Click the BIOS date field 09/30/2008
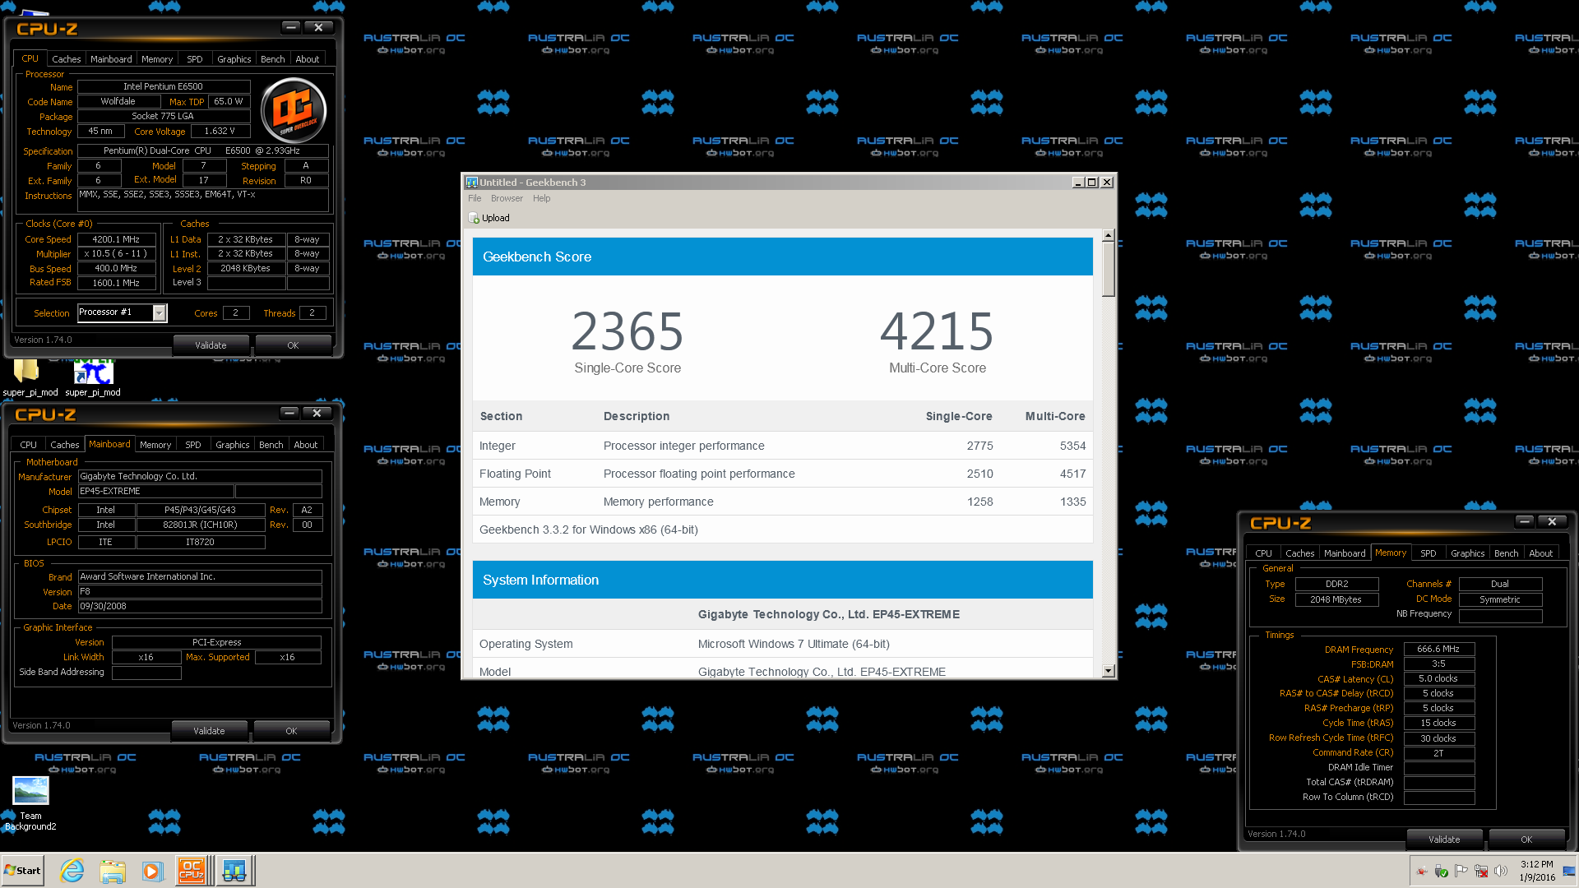1579x888 pixels. click(x=200, y=606)
